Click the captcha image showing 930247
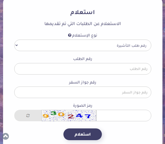The image size is (165, 144). click(69, 115)
